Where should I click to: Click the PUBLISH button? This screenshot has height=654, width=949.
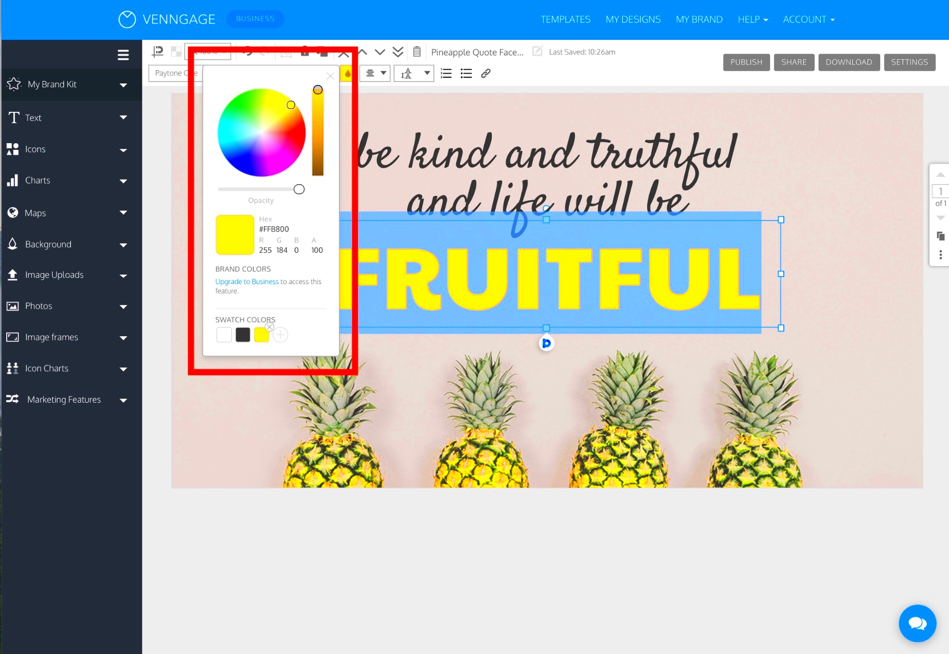[x=746, y=61]
